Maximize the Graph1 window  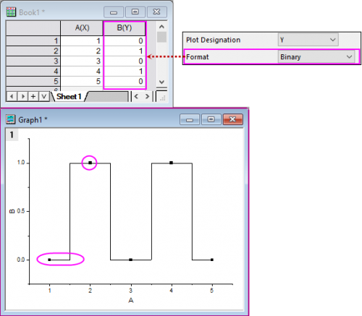211,119
